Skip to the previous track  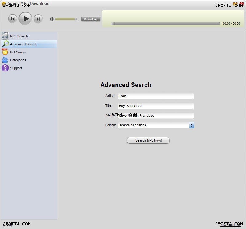click(13, 19)
